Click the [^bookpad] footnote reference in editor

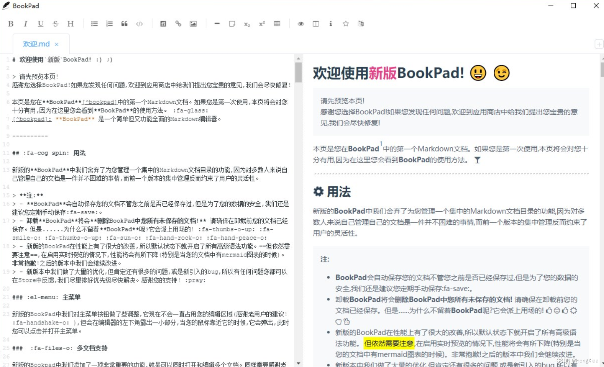(x=100, y=102)
